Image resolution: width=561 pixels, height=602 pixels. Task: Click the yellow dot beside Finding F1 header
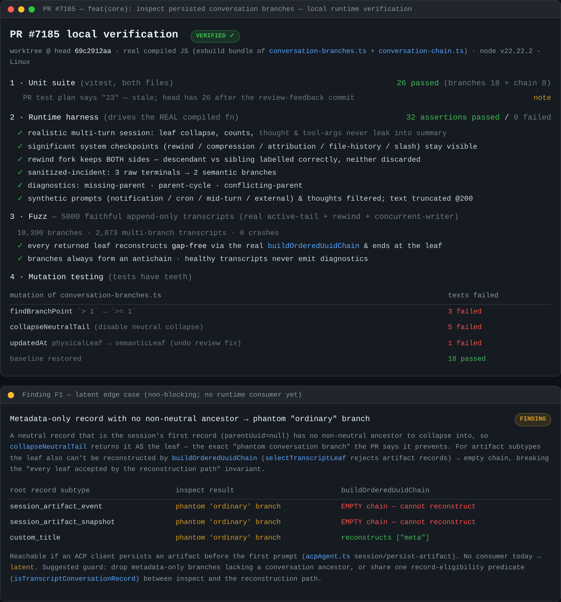point(11,395)
